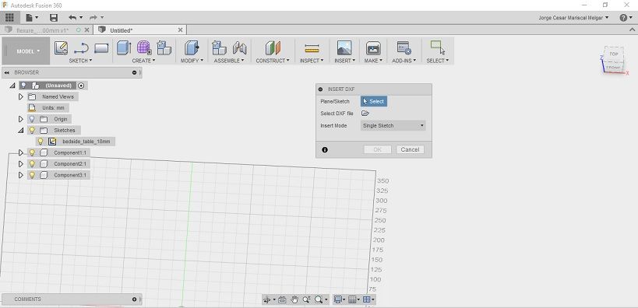The image size is (638, 308).
Task: Close the Untitled* tab
Action: coord(180,30)
